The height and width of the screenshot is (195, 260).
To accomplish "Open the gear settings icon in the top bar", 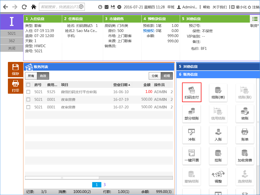I will pos(119,7).
